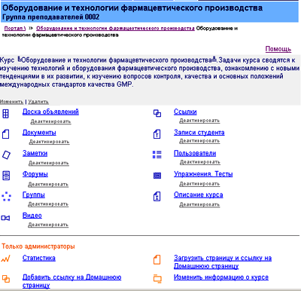301x291 pixels.
Task: Click the Видео camera icon
Action: (x=5, y=218)
